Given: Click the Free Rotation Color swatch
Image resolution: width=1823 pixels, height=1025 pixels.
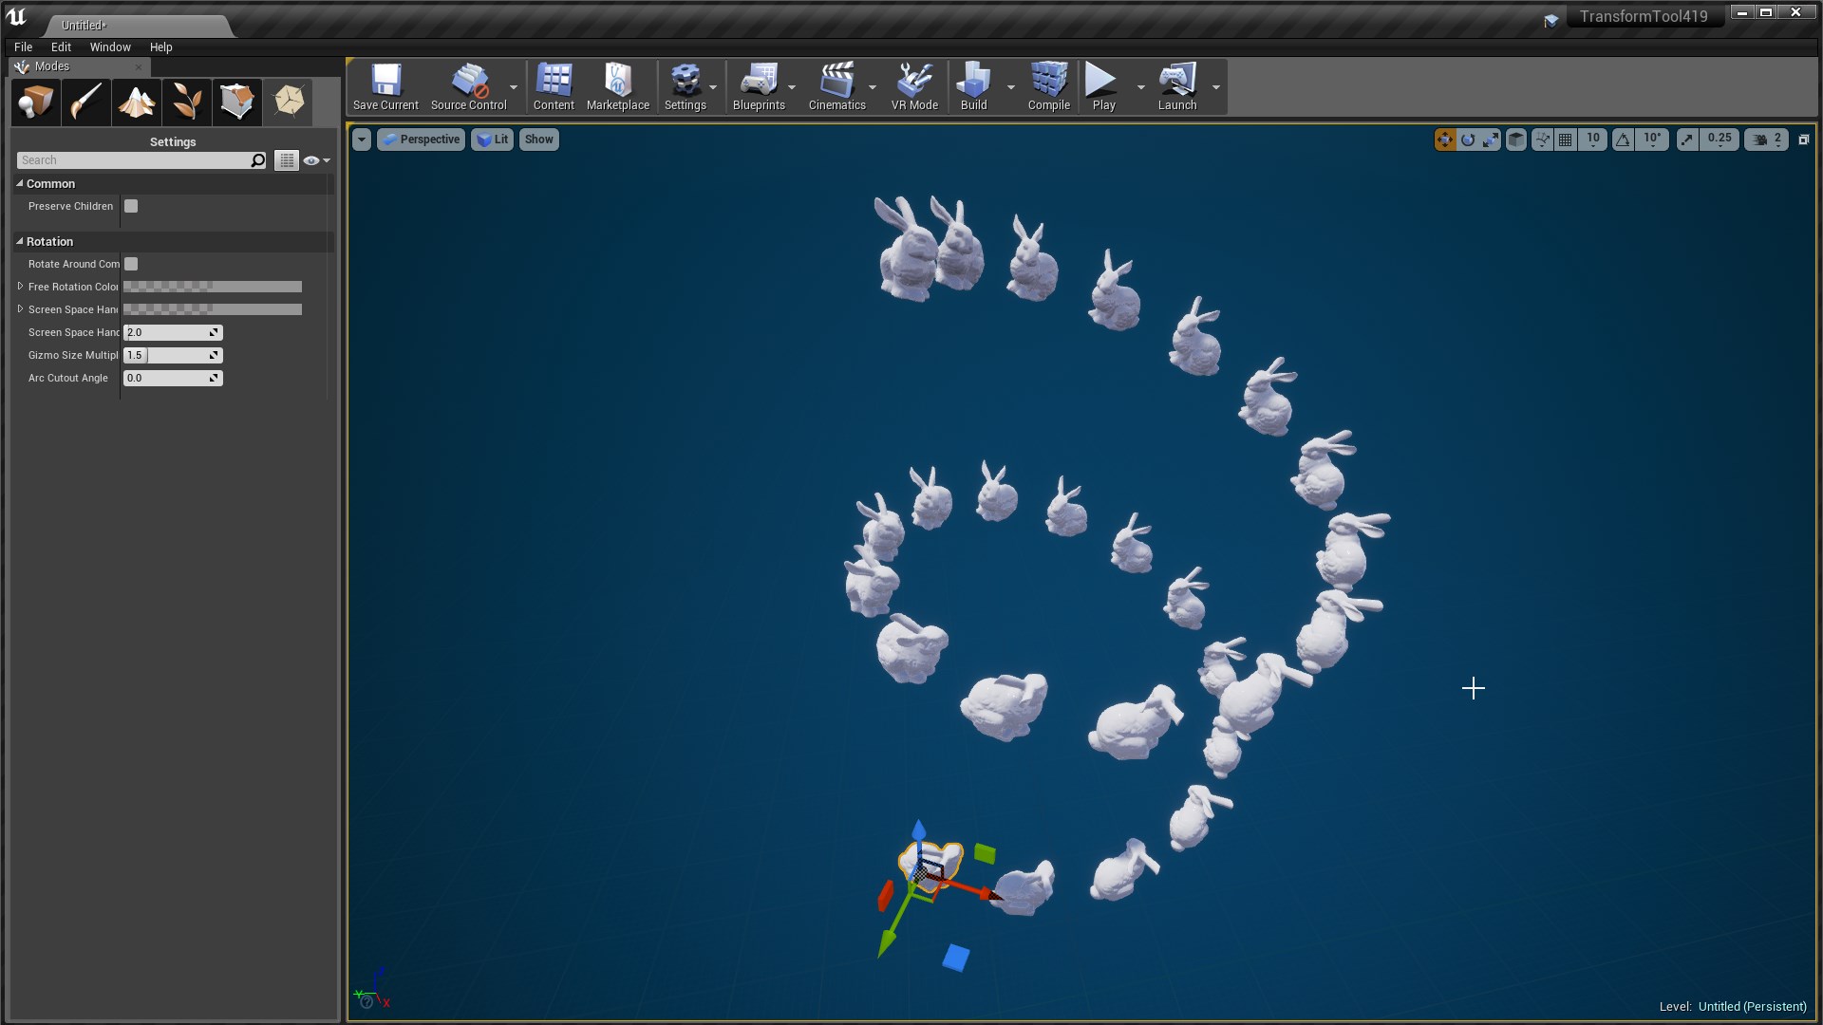Looking at the screenshot, I should click(213, 287).
